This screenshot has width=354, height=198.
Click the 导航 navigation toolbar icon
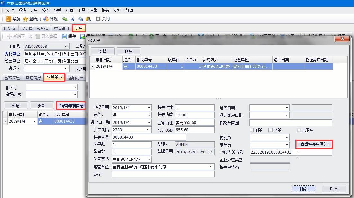click(x=9, y=19)
